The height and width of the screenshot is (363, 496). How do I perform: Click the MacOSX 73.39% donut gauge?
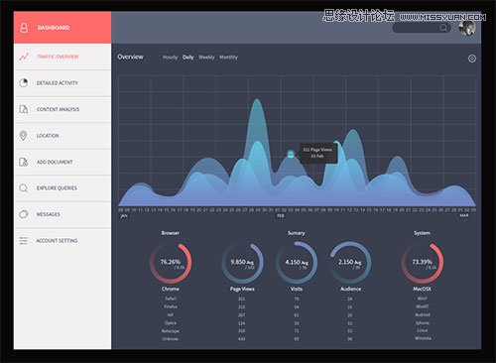pyautogui.click(x=423, y=263)
